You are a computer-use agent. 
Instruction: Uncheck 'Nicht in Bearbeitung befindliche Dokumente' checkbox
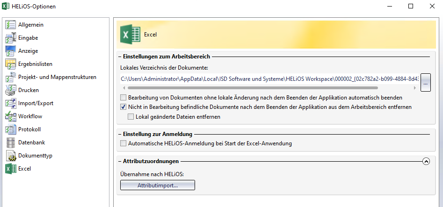tap(123, 107)
